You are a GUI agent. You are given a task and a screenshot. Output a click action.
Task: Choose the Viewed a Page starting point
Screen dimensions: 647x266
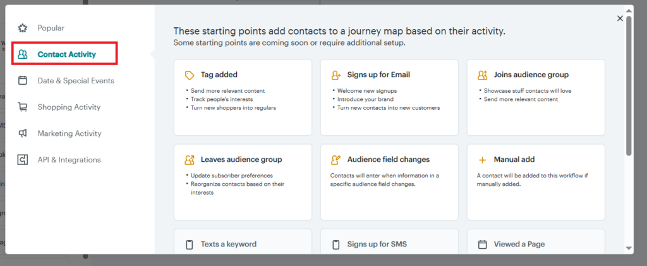pos(536,243)
